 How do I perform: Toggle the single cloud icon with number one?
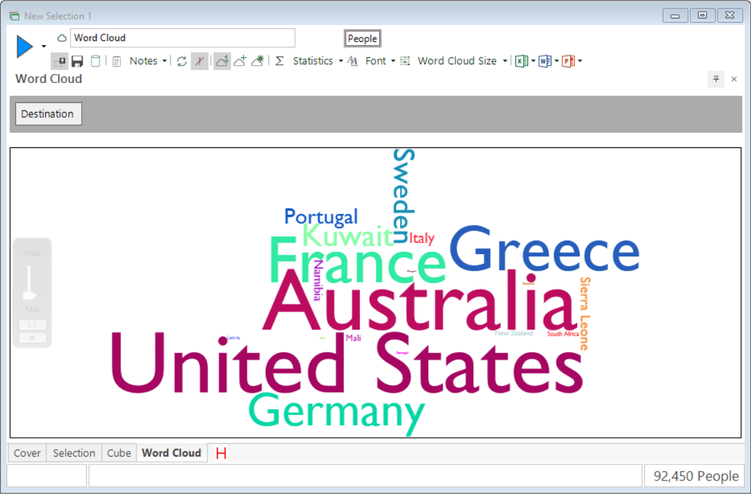tap(222, 61)
